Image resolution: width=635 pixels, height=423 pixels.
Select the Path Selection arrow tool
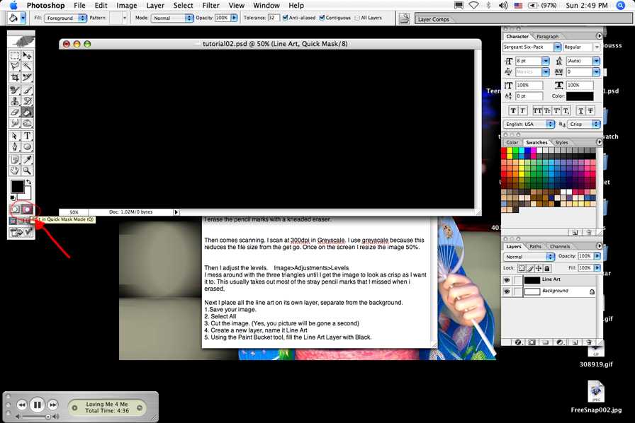(x=15, y=136)
